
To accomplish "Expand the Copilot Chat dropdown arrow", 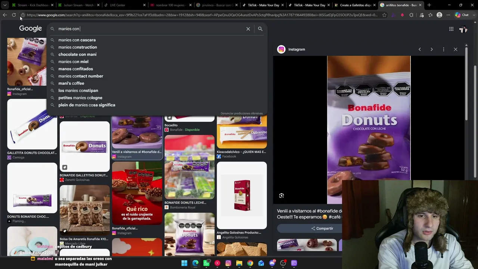I will 473,15.
